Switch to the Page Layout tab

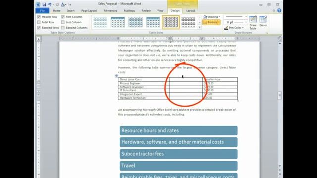pyautogui.click(x=89, y=11)
